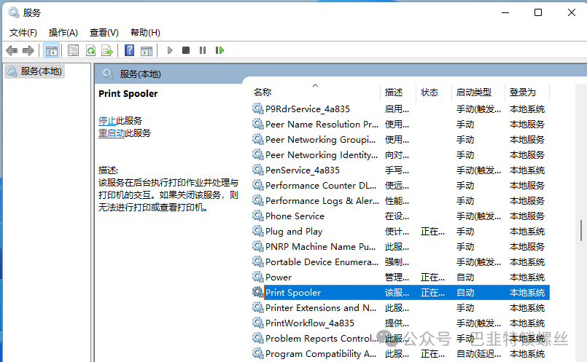Open the 帮助(H) menu
The image size is (587, 362).
(x=145, y=33)
